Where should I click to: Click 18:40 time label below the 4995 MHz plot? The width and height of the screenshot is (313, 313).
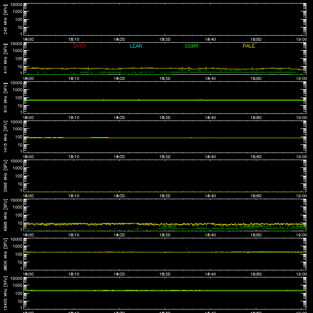coord(210,235)
